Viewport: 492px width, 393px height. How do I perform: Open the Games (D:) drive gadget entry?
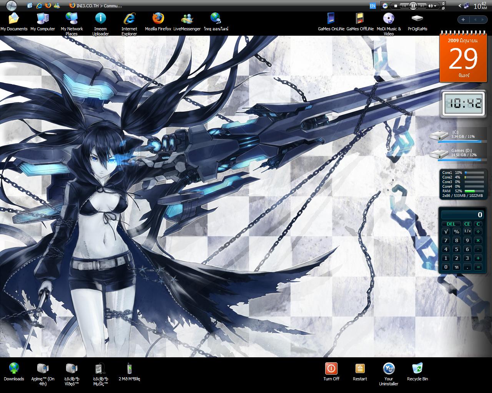pyautogui.click(x=458, y=153)
